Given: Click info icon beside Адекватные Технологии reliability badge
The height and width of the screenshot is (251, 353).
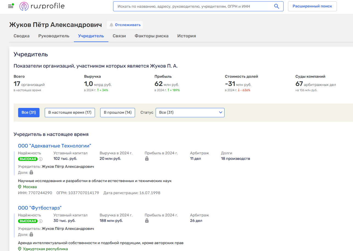Looking at the screenshot, I should pos(41,159).
